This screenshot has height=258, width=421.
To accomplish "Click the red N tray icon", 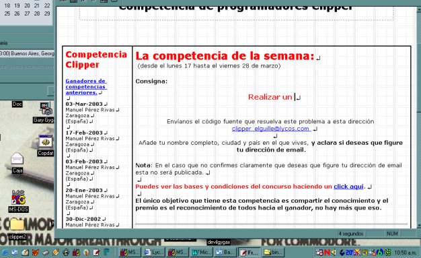I will 327,253.
